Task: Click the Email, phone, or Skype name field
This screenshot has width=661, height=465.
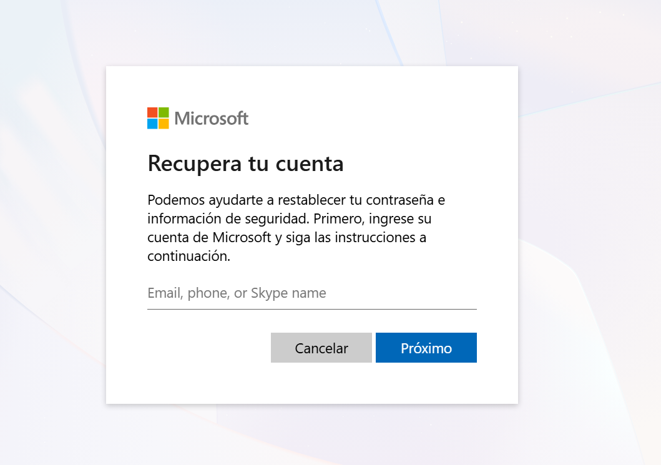Action: click(x=281, y=293)
